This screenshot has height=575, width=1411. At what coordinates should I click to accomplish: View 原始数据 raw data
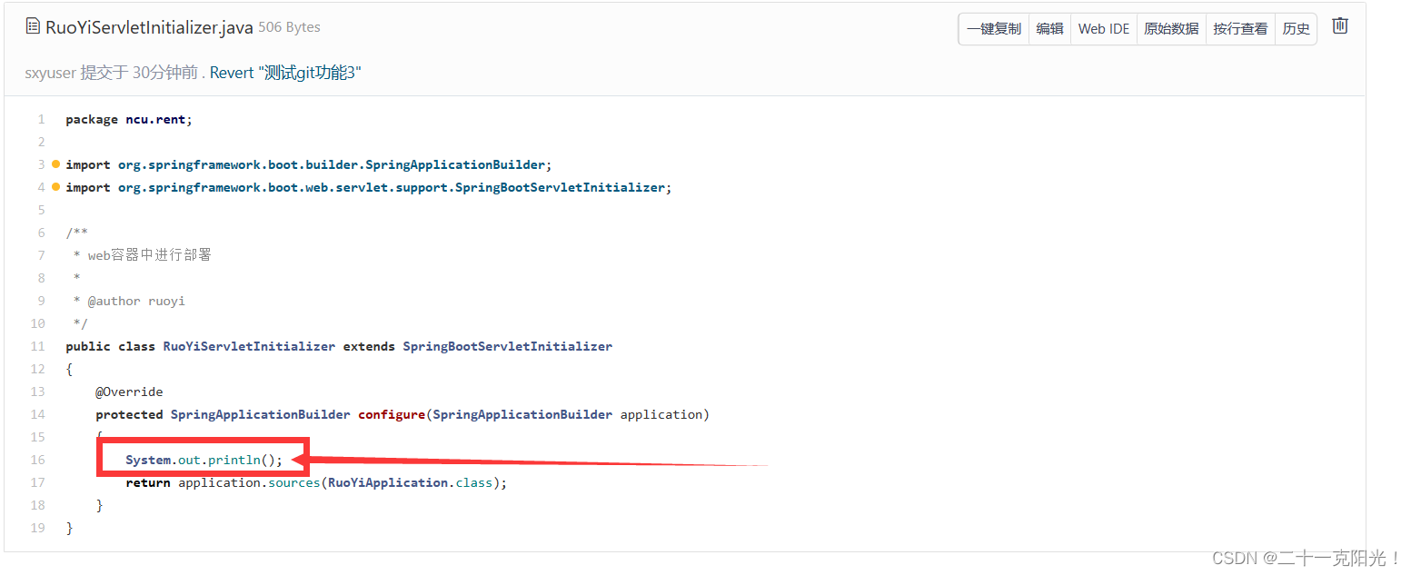1171,29
